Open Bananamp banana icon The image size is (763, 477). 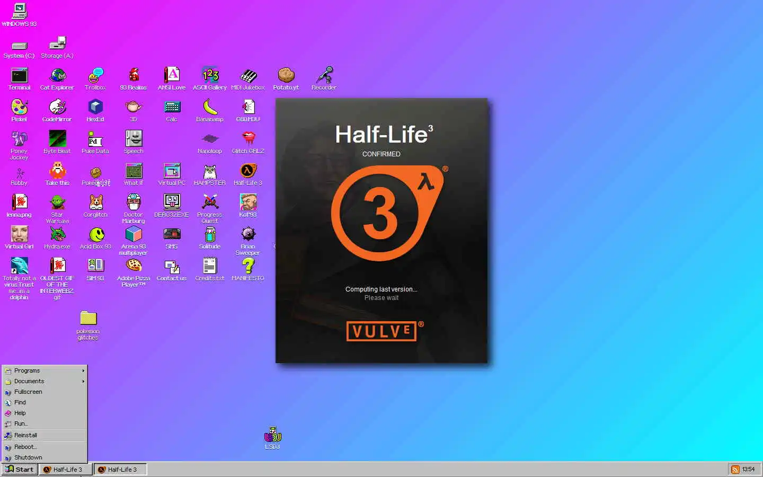[210, 111]
